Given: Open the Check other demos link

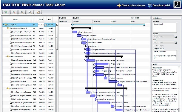Looking at the screenshot, I should click(x=131, y=5).
